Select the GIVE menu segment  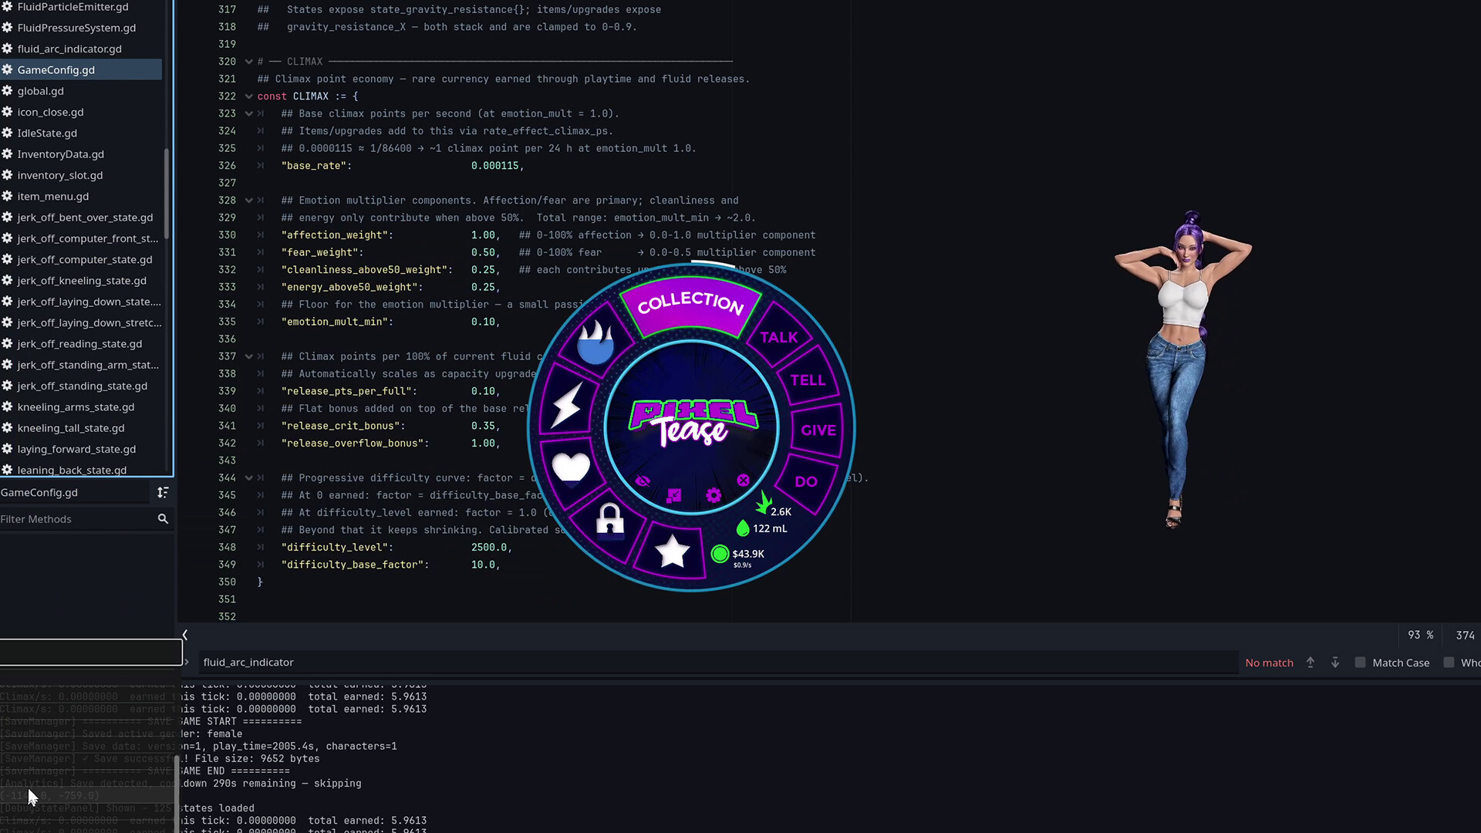tap(818, 430)
